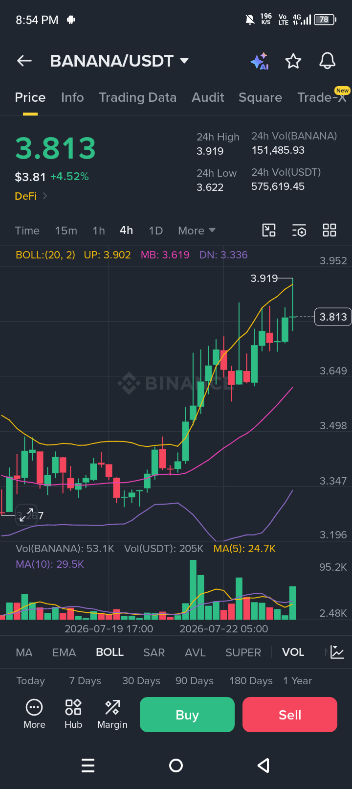Screen dimensions: 352x789
Task: Open BANANA/USDT pair selector dropdown
Action: pos(119,61)
